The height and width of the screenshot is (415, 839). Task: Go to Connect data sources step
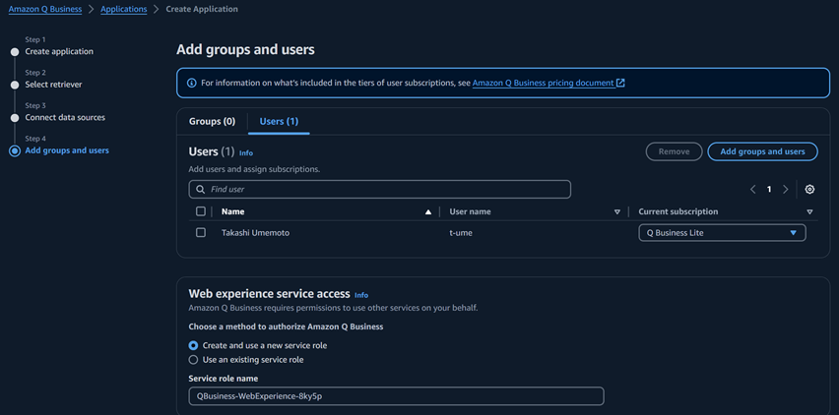pyautogui.click(x=65, y=117)
